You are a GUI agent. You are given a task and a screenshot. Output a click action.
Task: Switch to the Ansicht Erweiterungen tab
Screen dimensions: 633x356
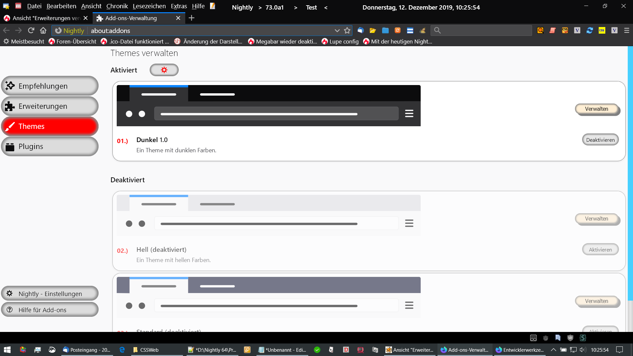(46, 18)
